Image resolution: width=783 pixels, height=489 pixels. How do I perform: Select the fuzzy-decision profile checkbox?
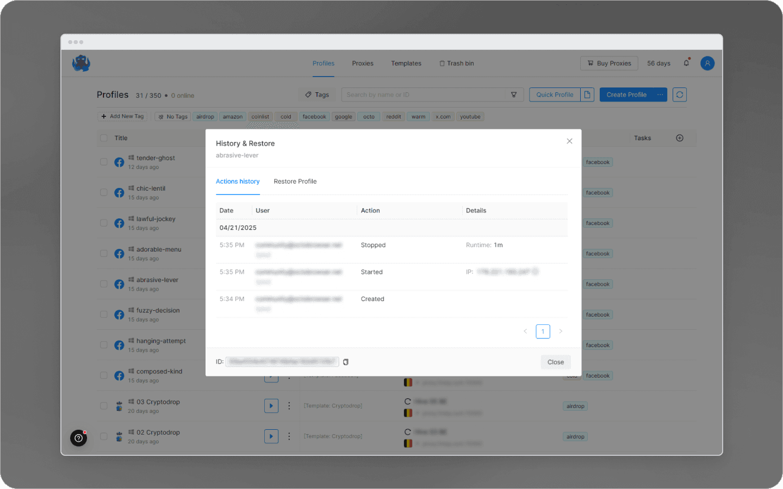(104, 314)
